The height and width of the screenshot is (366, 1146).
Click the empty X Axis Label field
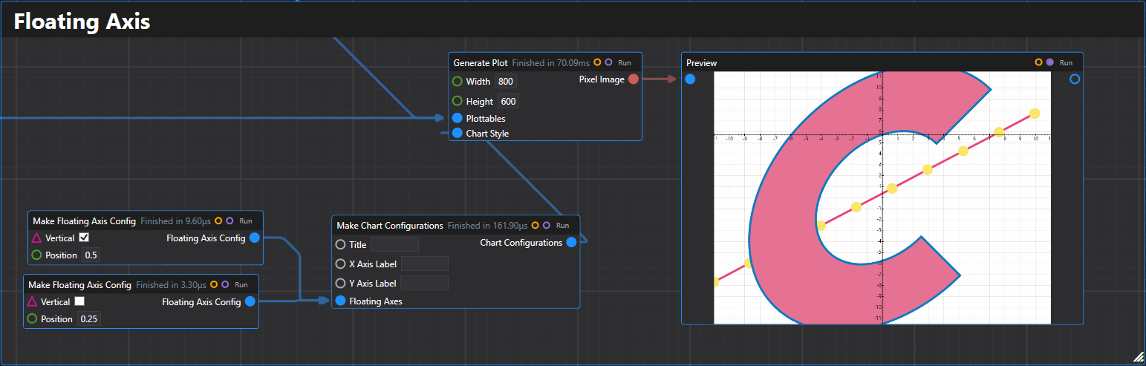[x=425, y=264]
